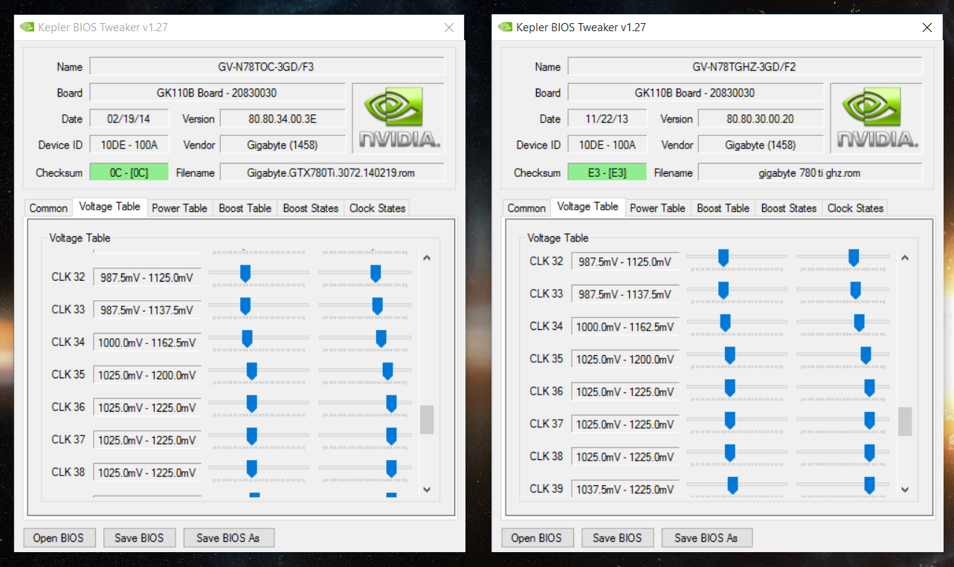
Task: Click the NVIDIA logo in the GV-N78TOC window
Action: click(398, 118)
